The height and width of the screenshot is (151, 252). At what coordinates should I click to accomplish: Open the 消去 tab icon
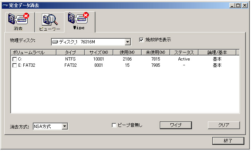coord(19,19)
